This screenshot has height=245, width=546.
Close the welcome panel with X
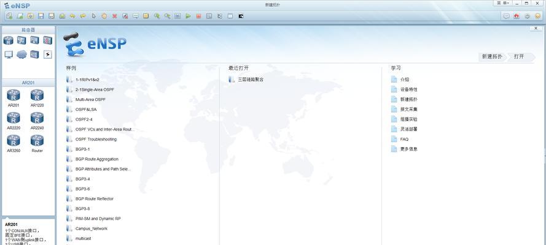point(536,28)
